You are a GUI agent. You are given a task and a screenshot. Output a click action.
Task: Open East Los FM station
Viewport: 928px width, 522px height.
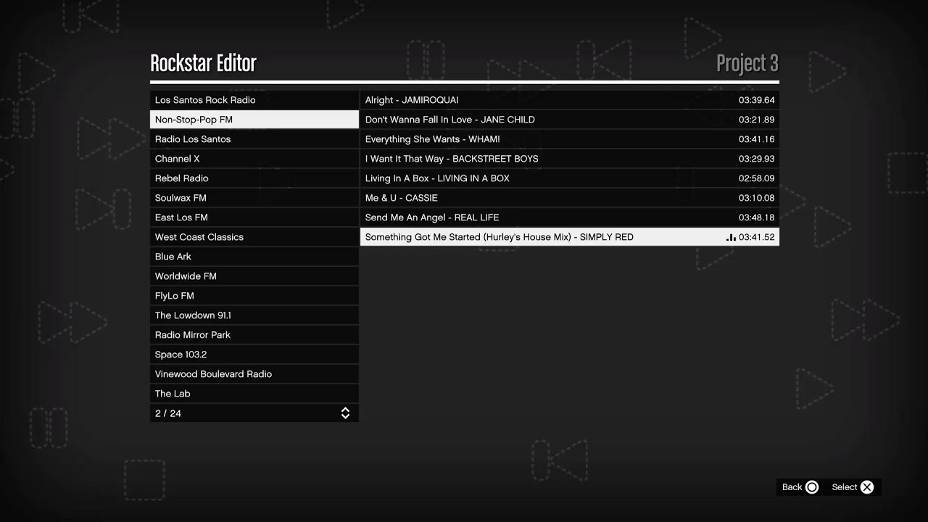254,217
